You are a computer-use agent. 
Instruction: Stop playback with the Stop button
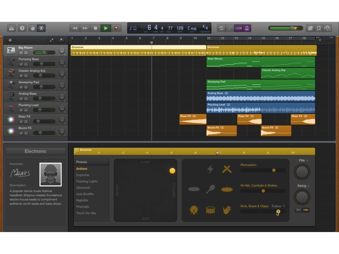click(x=95, y=28)
